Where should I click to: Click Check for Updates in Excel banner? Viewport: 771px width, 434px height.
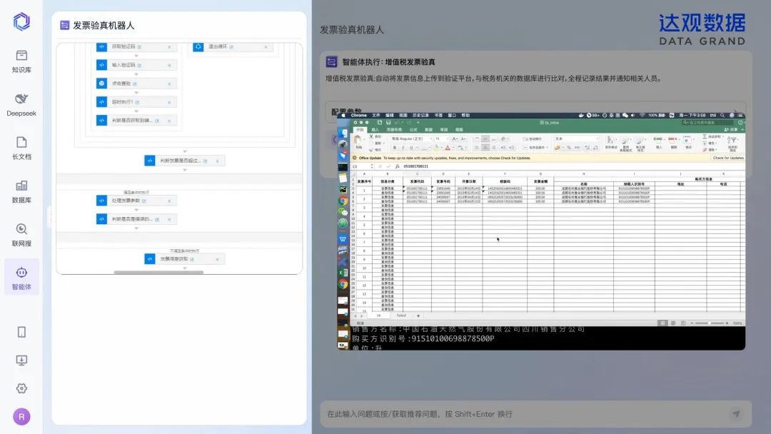click(727, 158)
